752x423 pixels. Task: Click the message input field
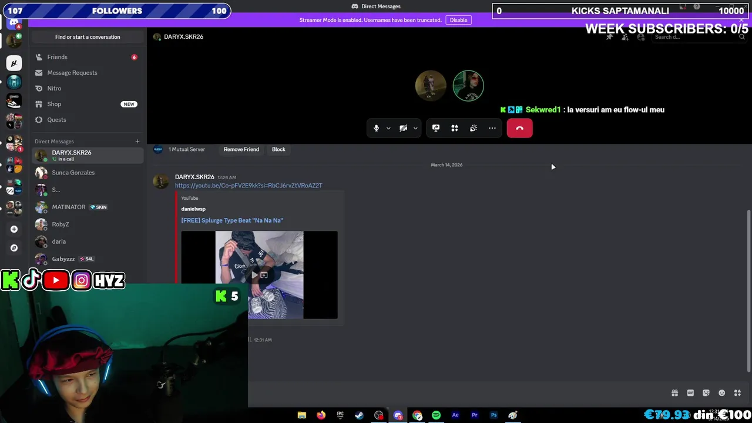point(458,393)
